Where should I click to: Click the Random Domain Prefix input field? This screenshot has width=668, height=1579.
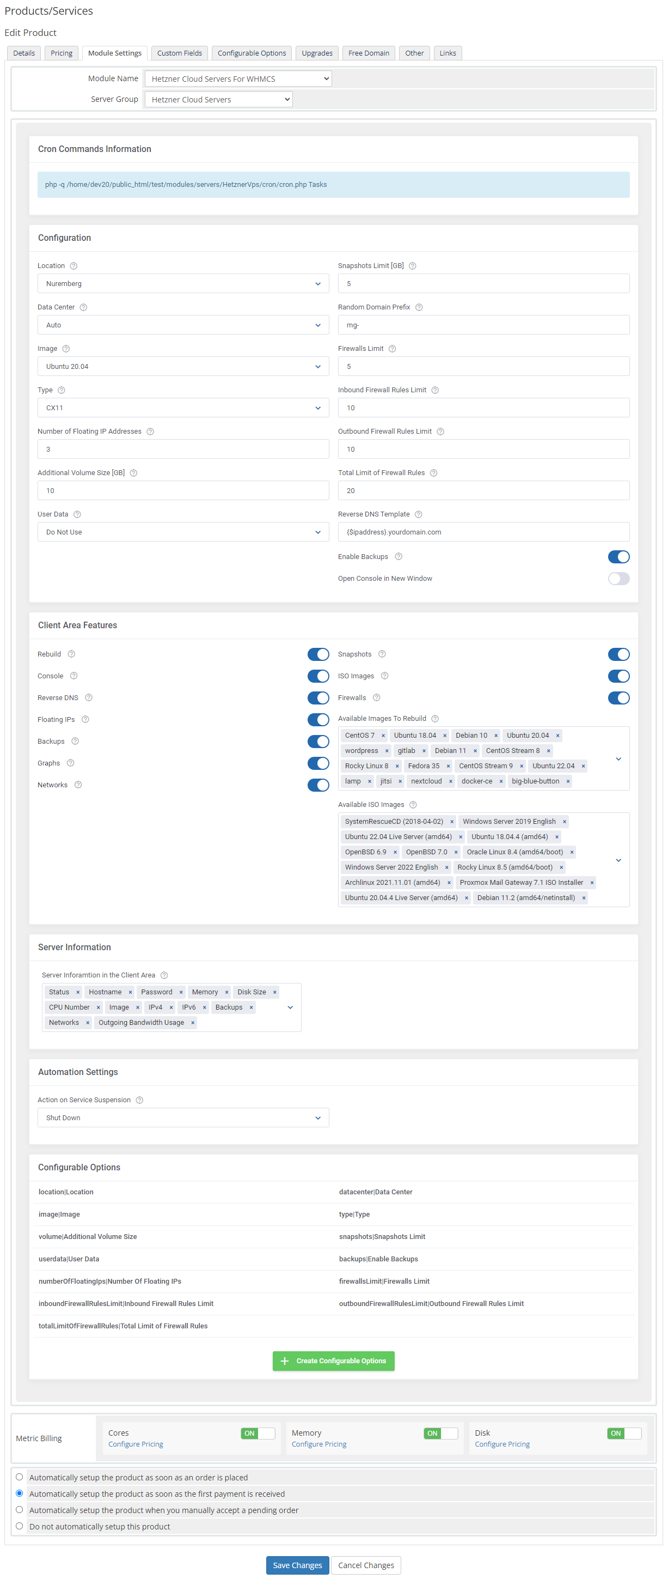483,325
